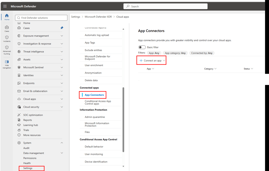269x171 pixels.
Task: Click the Home icon in left rail
Action: [7, 16]
